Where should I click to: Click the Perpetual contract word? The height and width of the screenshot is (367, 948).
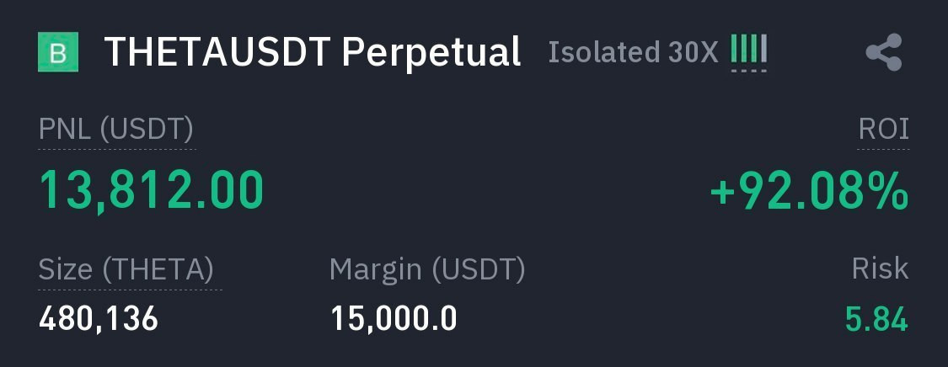431,52
